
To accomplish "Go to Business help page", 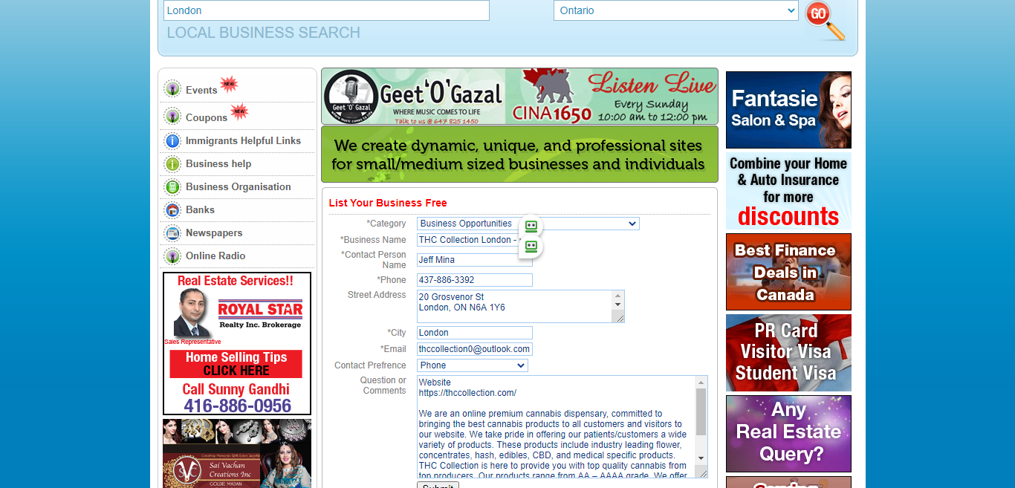I will coord(218,163).
